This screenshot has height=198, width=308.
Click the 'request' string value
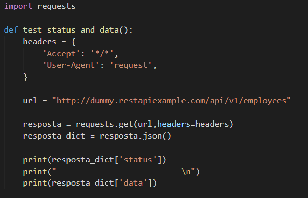click(x=131, y=65)
